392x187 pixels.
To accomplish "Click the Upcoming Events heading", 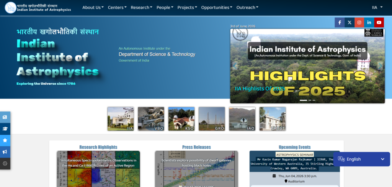I will click(x=295, y=147).
